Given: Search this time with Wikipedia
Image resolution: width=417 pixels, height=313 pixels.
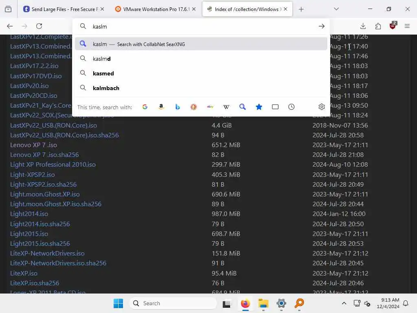Looking at the screenshot, I should (x=226, y=107).
